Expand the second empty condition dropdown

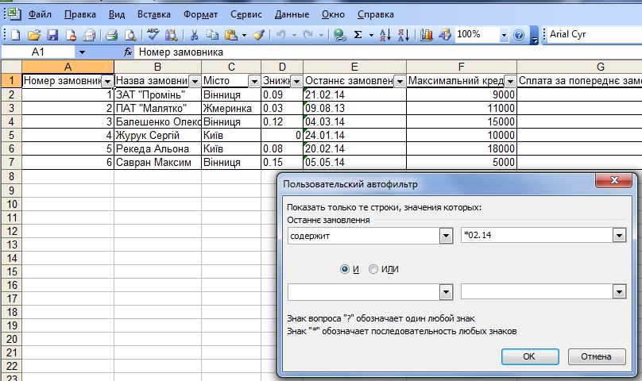pyautogui.click(x=446, y=292)
